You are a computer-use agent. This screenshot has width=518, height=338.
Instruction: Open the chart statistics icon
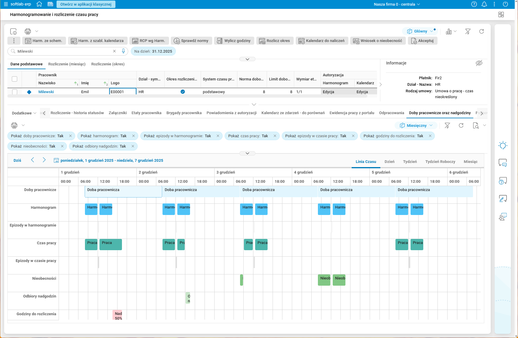click(449, 31)
